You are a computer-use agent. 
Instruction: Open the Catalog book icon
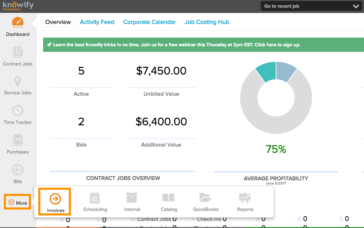pyautogui.click(x=169, y=198)
